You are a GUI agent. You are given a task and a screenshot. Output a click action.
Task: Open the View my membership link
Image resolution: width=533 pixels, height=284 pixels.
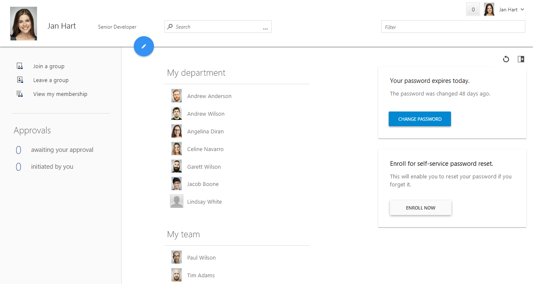[x=60, y=94]
